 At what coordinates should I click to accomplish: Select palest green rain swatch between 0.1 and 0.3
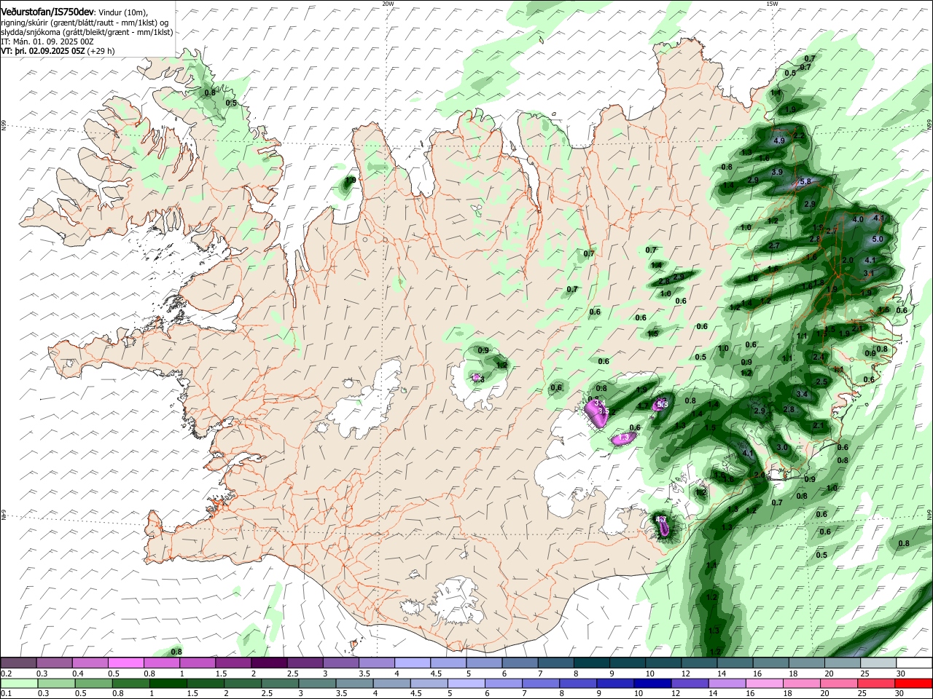click(x=20, y=683)
